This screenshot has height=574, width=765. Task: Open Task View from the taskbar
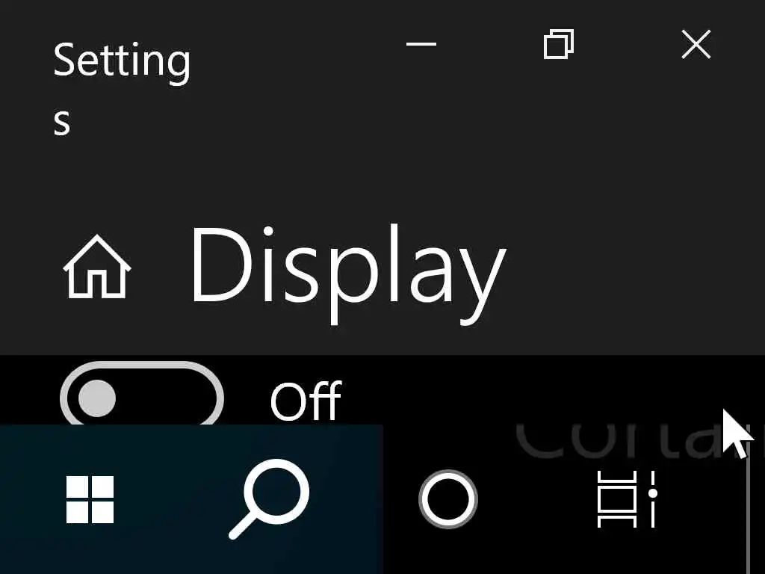[628, 499]
